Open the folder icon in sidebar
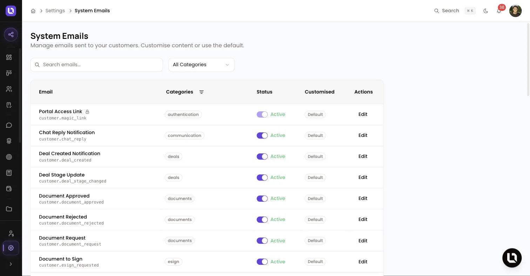The image size is (530, 276). click(9, 209)
